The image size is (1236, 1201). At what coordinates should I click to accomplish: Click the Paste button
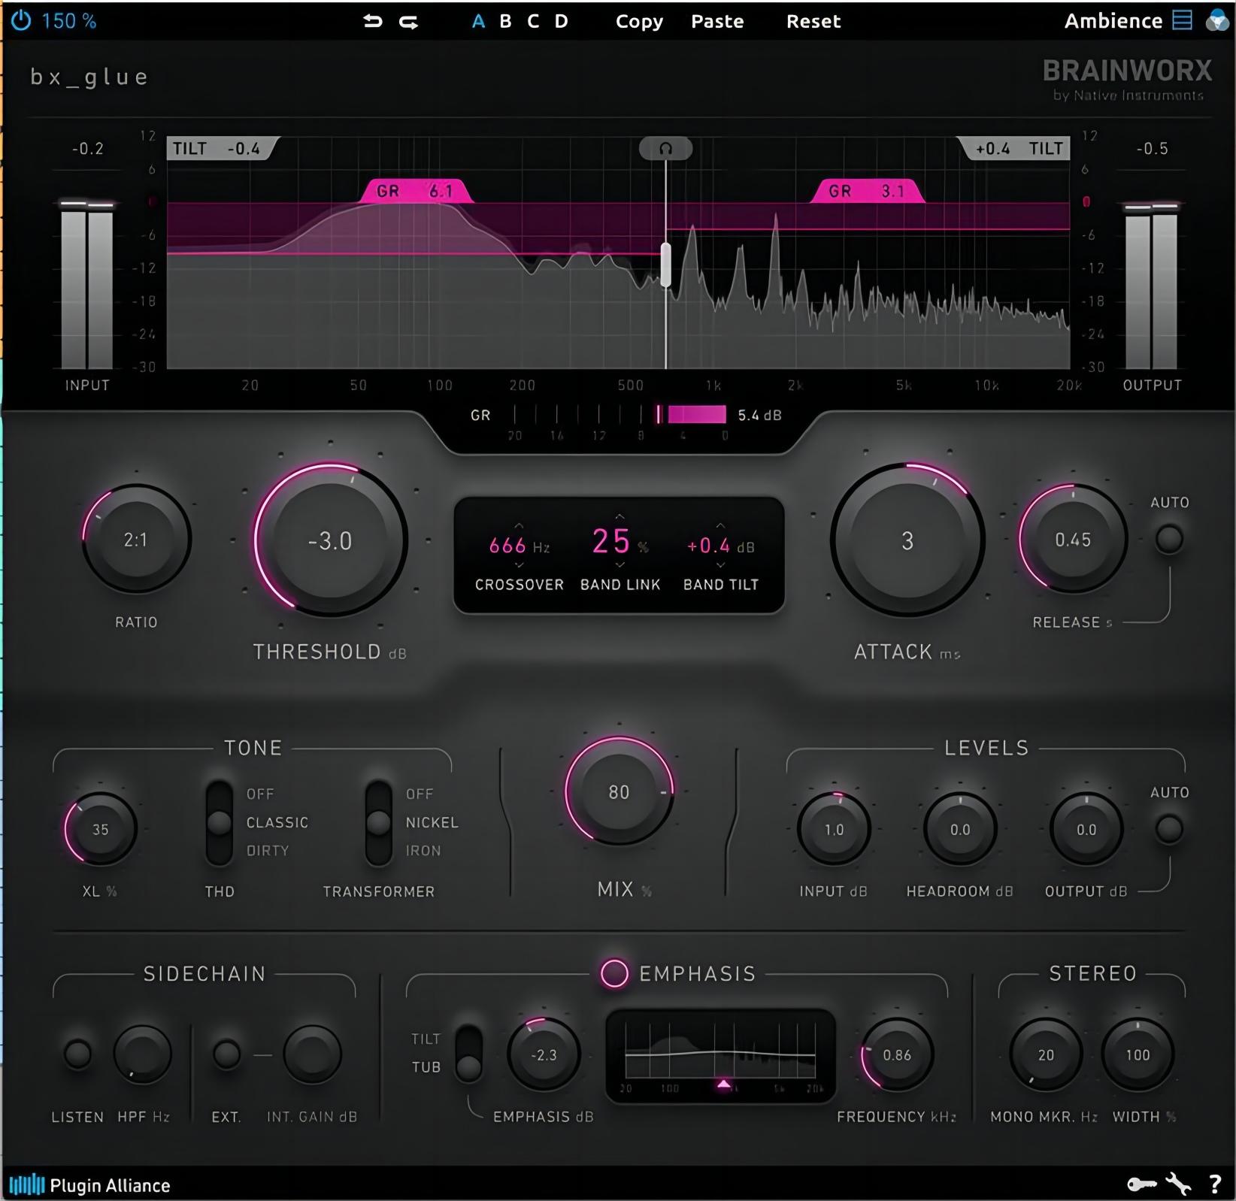717,21
